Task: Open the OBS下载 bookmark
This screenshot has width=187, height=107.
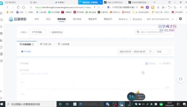Action: [x=161, y=12]
